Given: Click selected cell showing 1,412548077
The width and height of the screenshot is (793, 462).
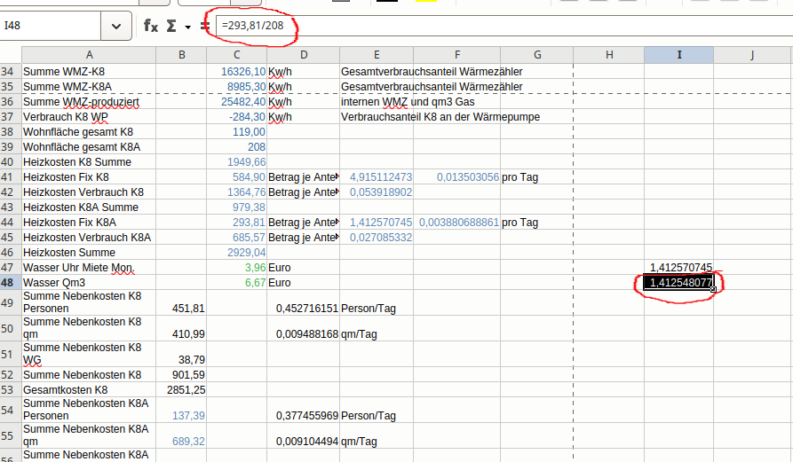Looking at the screenshot, I should click(x=678, y=283).
